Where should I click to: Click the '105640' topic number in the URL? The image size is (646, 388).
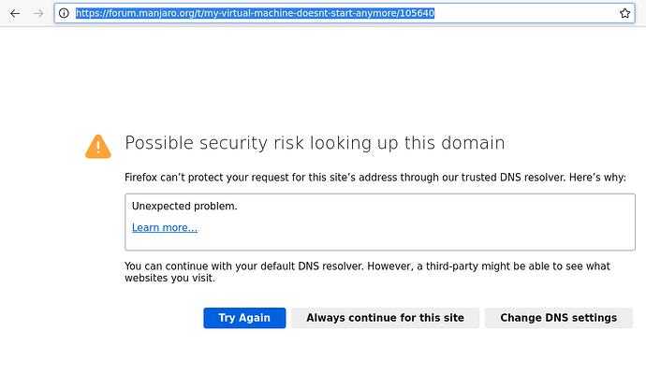(416, 14)
